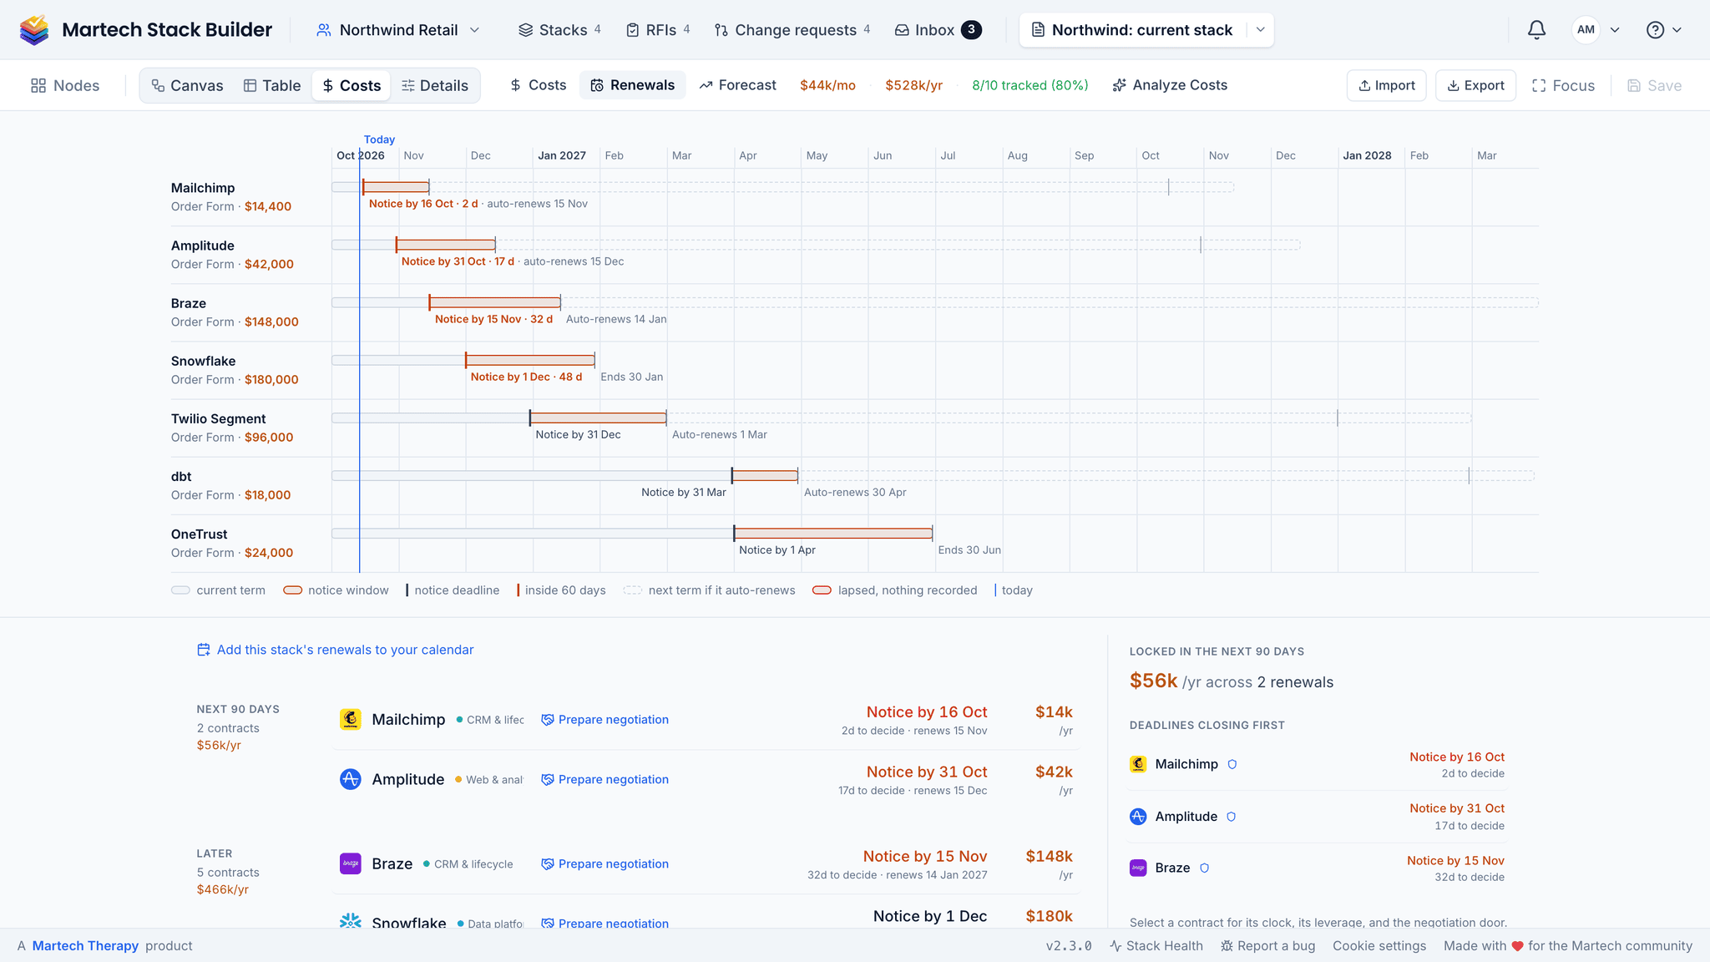Expand the AM user account menu
This screenshot has width=1710, height=962.
coord(1596,30)
